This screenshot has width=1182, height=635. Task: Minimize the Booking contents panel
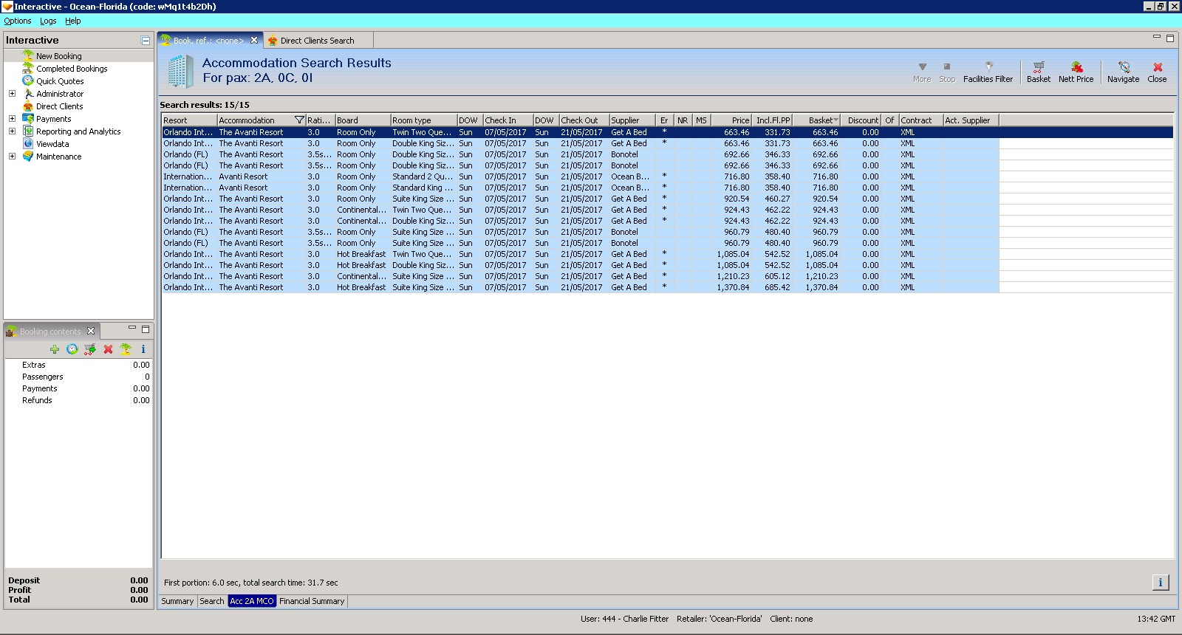click(132, 328)
